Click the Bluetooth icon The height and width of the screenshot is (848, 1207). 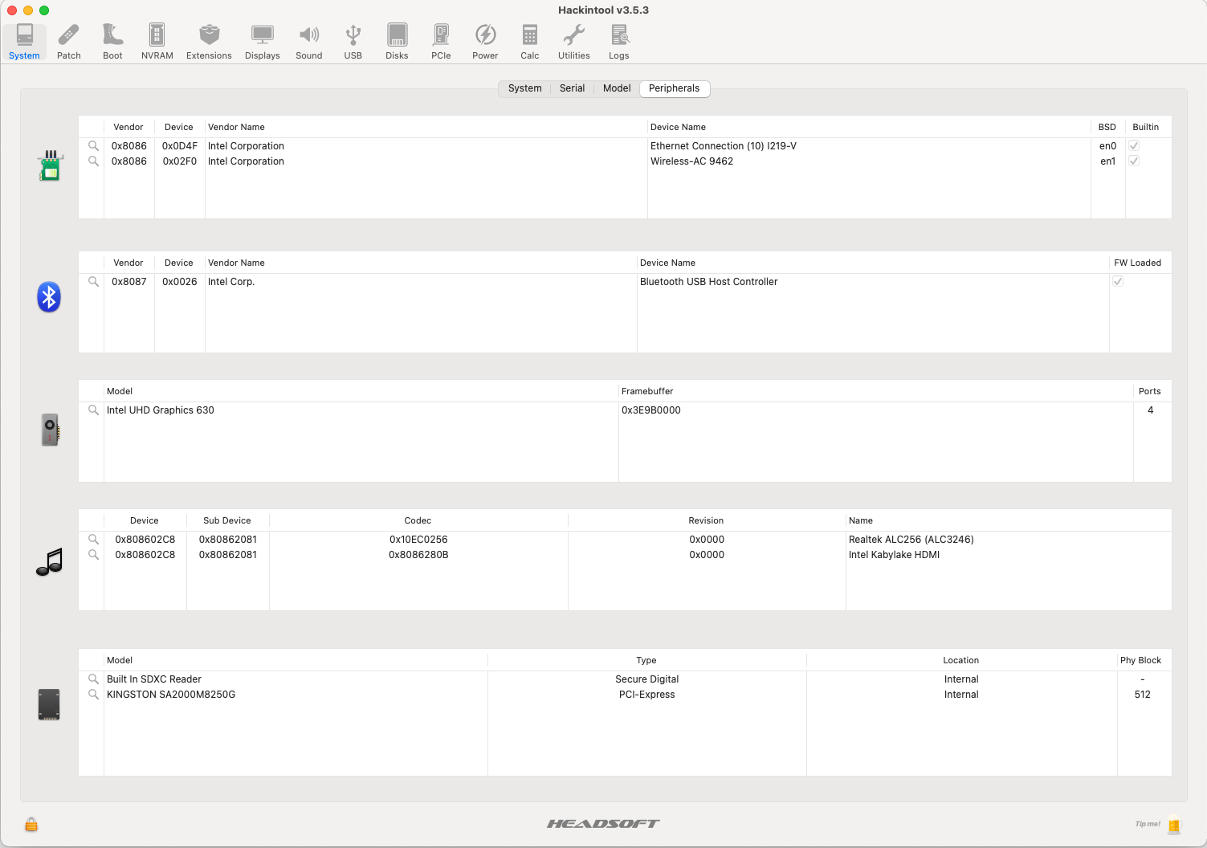pyautogui.click(x=49, y=297)
